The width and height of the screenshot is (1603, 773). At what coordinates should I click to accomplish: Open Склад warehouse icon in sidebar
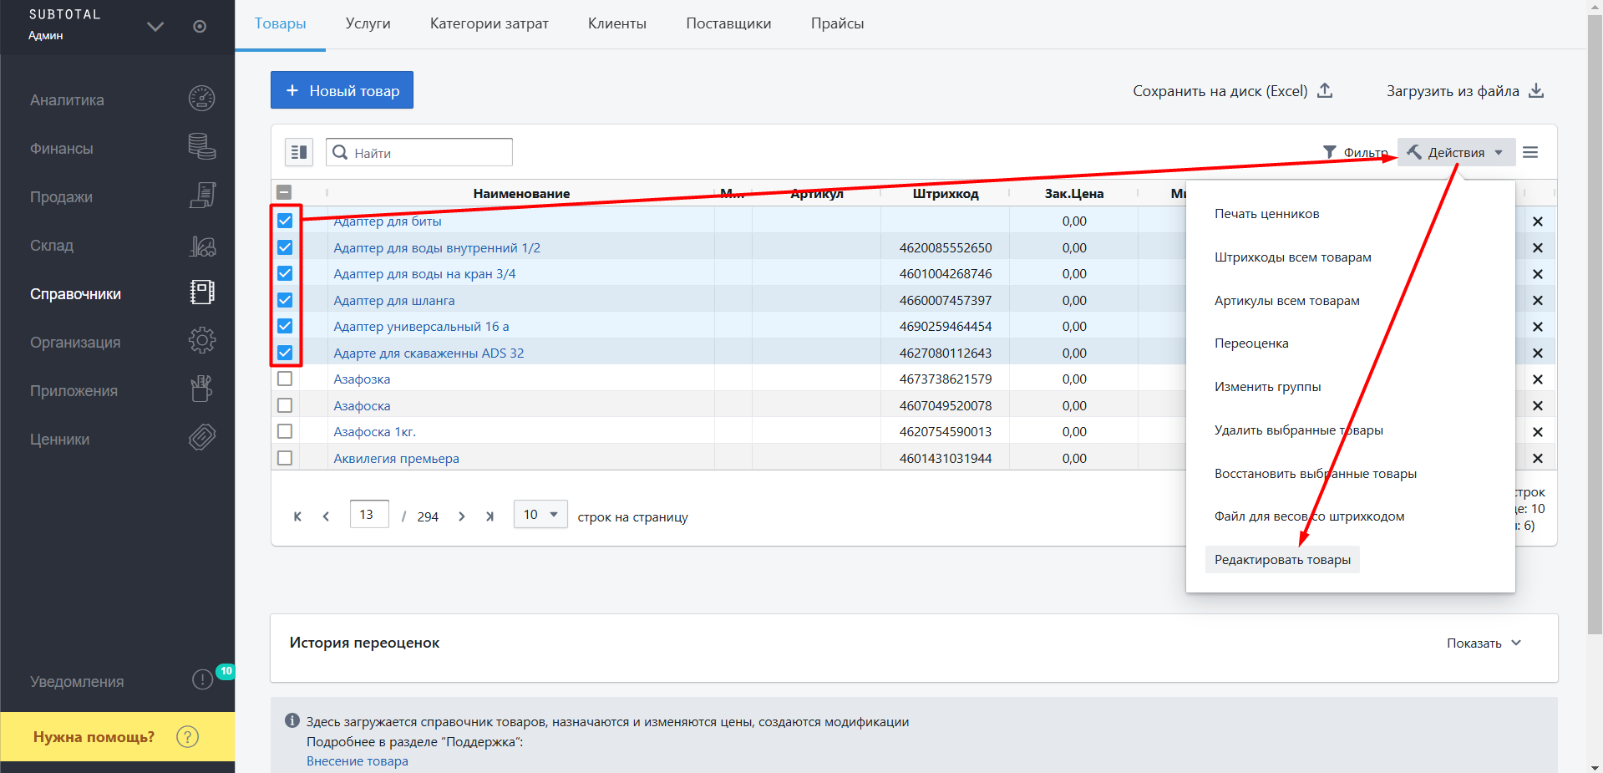[202, 245]
